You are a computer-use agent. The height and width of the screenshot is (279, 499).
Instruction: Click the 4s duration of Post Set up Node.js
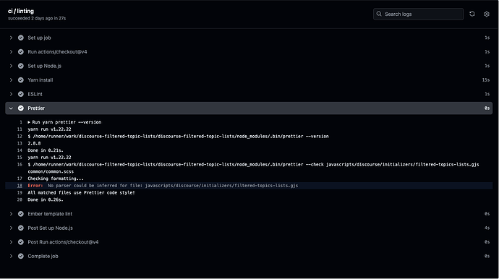coord(487,228)
